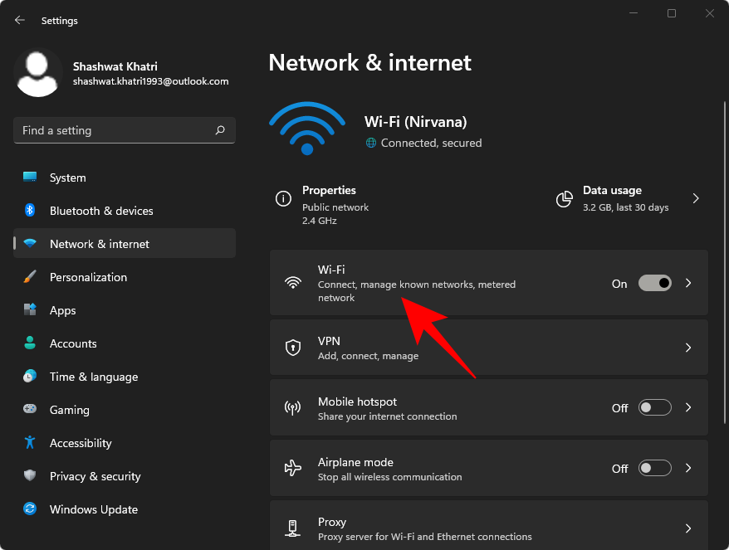
Task: Select the Wi-Fi settings icon
Action: pos(293,283)
